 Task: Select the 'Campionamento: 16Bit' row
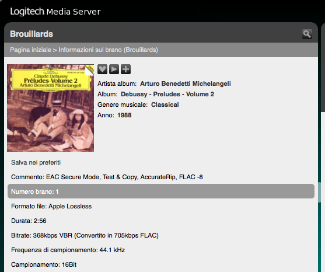[x=161, y=264]
